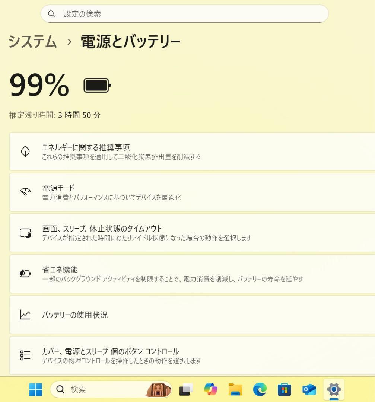Click the 設定の検索 search field
Viewport: 375px width, 402px height.
pos(184,14)
